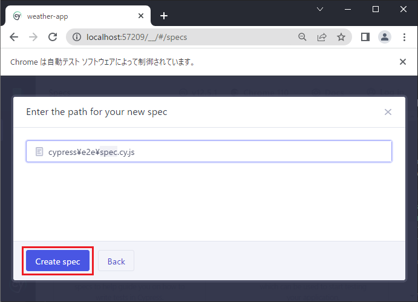Navigate back in browser history
Image resolution: width=418 pixels, height=302 pixels.
14,37
